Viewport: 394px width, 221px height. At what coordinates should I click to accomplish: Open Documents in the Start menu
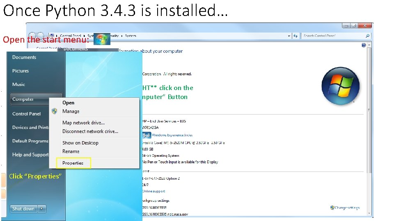[24, 57]
